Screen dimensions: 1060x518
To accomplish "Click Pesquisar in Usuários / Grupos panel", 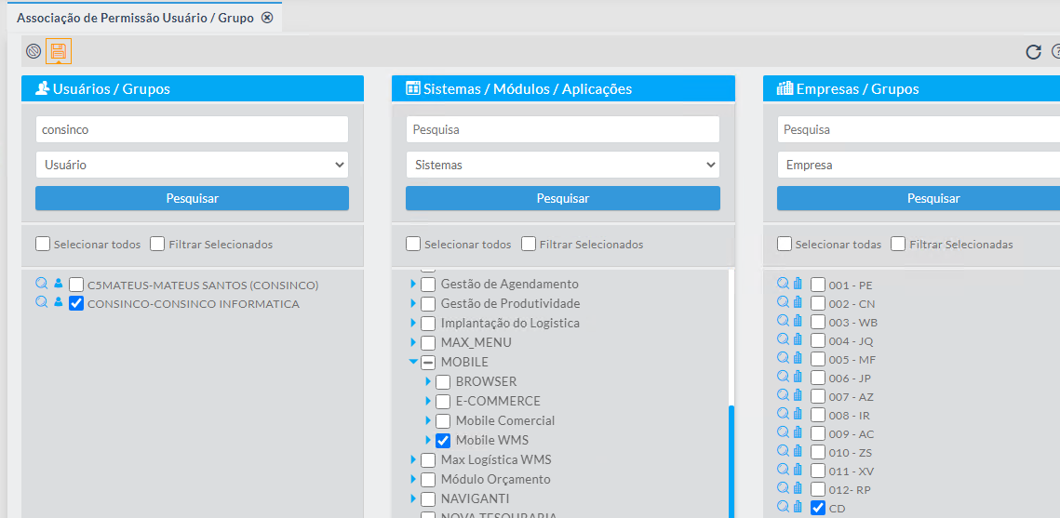I will point(192,198).
